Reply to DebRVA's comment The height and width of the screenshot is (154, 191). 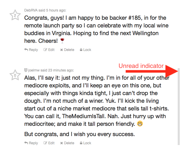point(31,50)
